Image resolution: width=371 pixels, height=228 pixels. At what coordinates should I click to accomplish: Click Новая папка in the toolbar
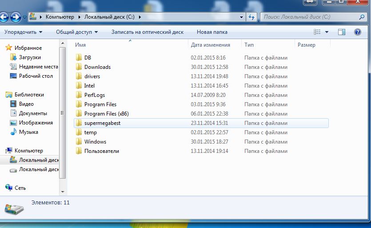click(212, 32)
